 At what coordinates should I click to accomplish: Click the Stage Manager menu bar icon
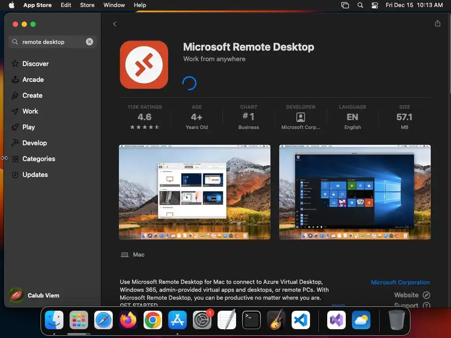point(345,5)
